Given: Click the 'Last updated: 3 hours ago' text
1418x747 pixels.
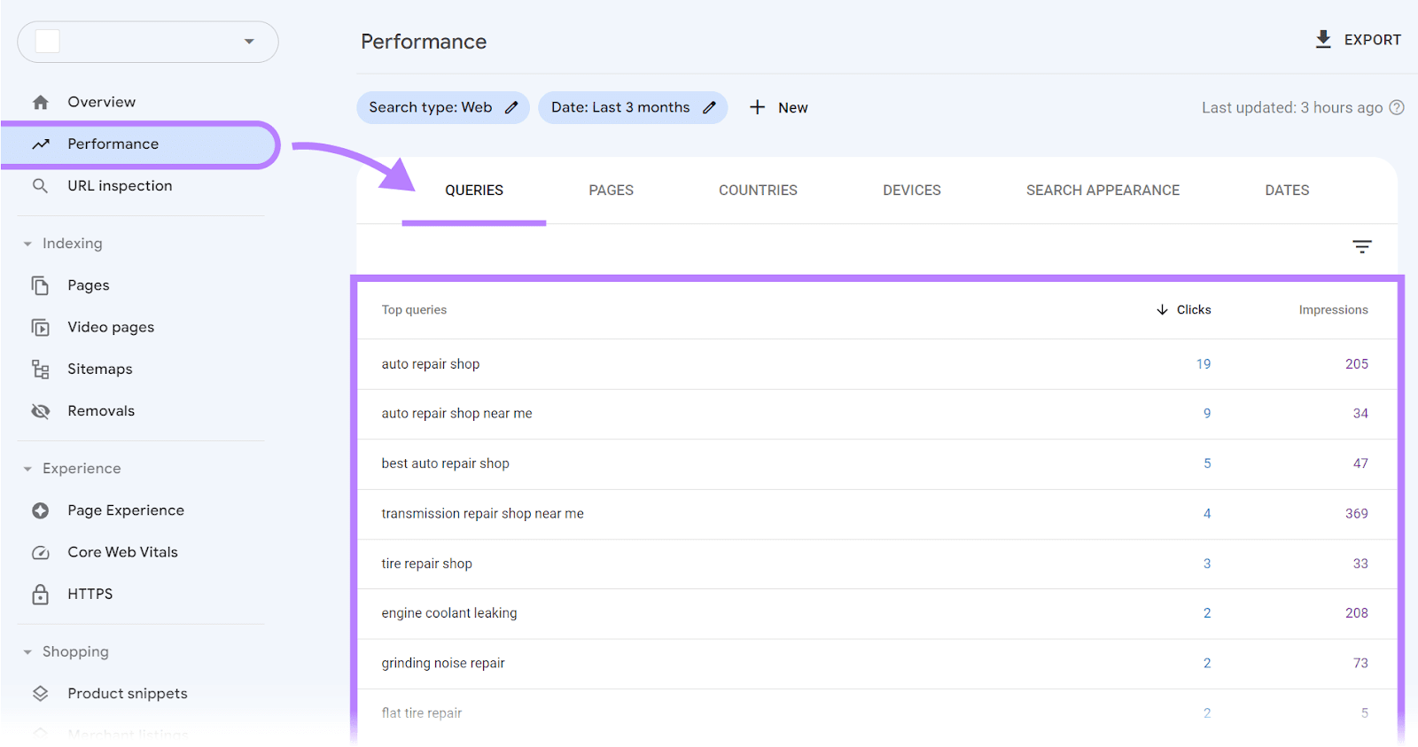Looking at the screenshot, I should coord(1291,107).
